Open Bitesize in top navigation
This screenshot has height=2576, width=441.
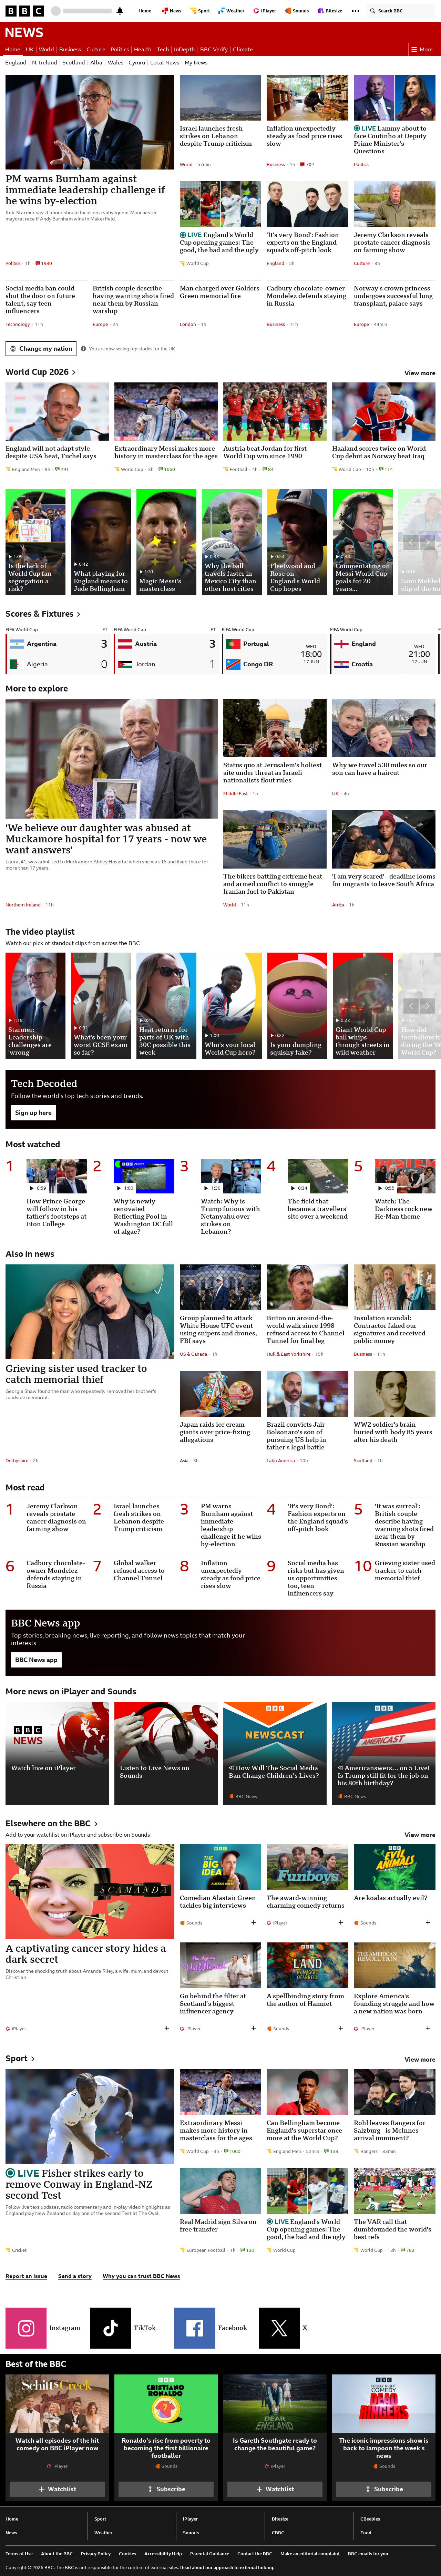coord(330,11)
